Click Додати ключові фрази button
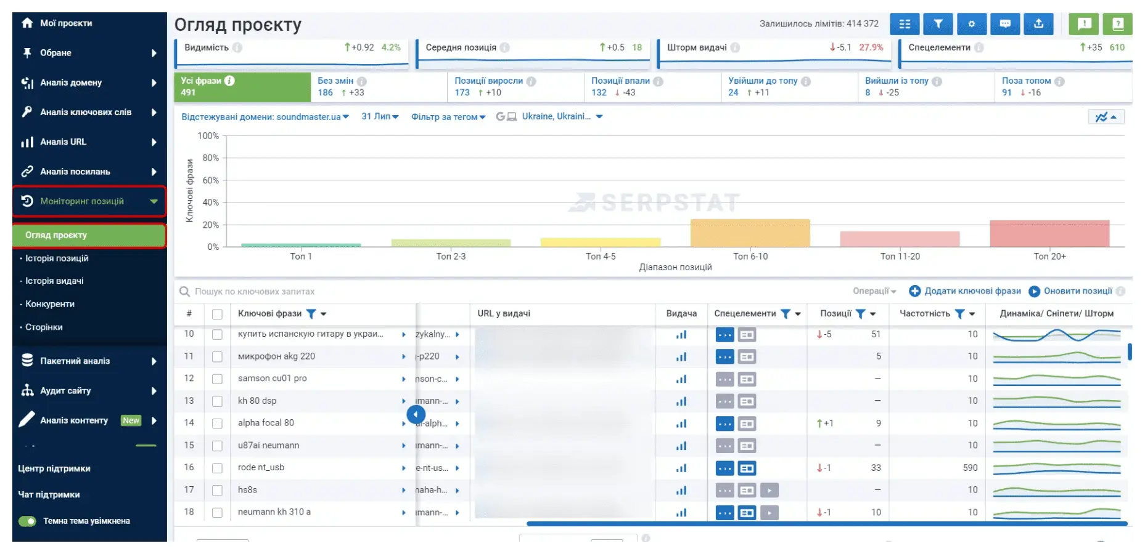The width and height of the screenshot is (1145, 554). (965, 291)
